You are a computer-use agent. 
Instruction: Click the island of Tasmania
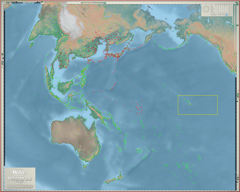[x=85, y=166]
